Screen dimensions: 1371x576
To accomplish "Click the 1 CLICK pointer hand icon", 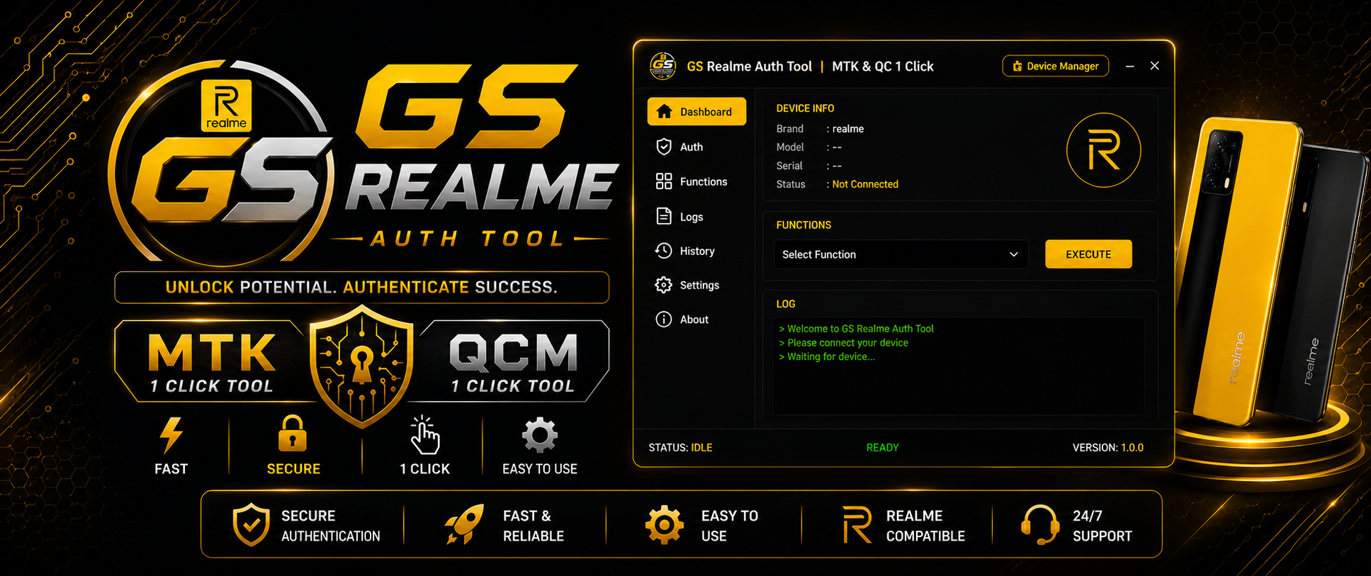I will pos(424,434).
